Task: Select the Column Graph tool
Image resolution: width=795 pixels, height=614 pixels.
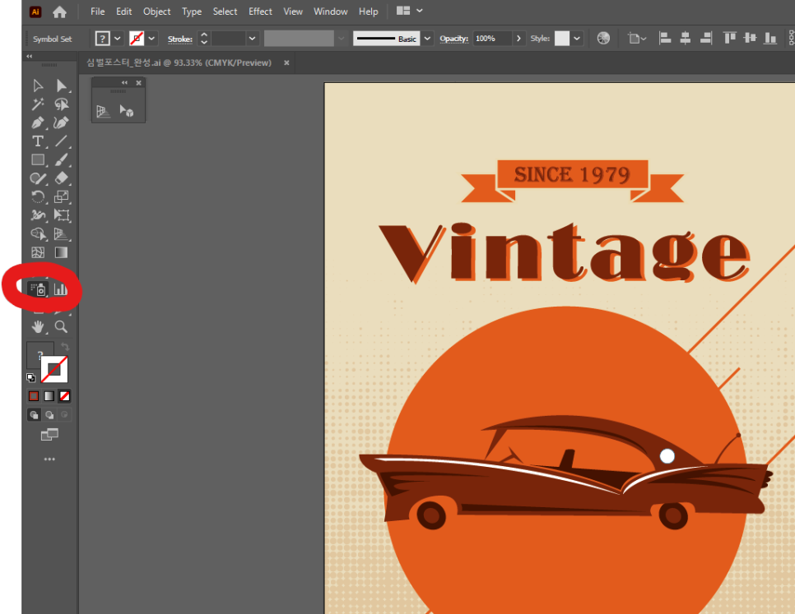Action: (x=61, y=289)
